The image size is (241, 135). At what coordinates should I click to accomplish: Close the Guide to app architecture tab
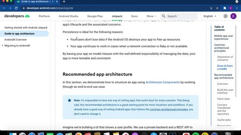(57, 1)
